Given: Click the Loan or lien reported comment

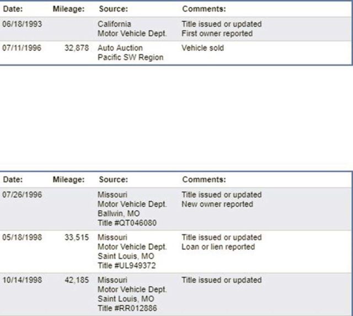Looking at the screenshot, I should pos(218,247).
